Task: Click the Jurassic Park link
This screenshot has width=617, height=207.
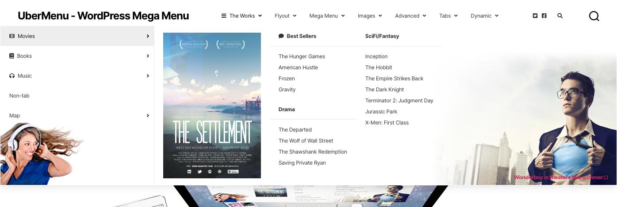Action: [x=381, y=112]
